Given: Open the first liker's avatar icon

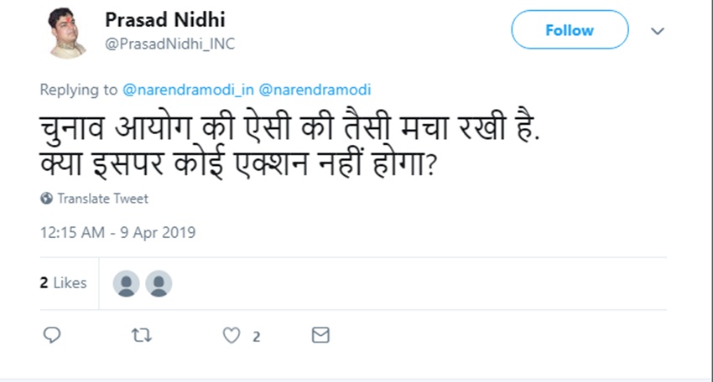Looking at the screenshot, I should point(126,283).
